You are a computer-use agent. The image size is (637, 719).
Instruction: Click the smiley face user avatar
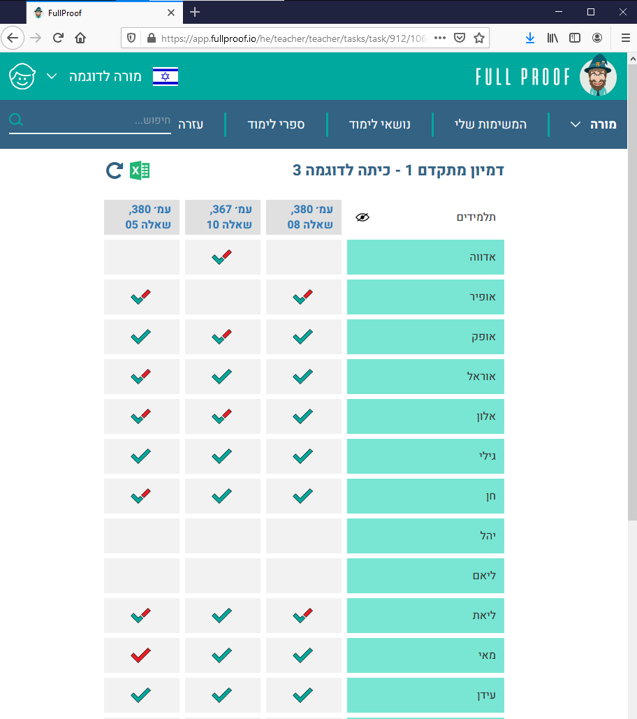[x=22, y=76]
